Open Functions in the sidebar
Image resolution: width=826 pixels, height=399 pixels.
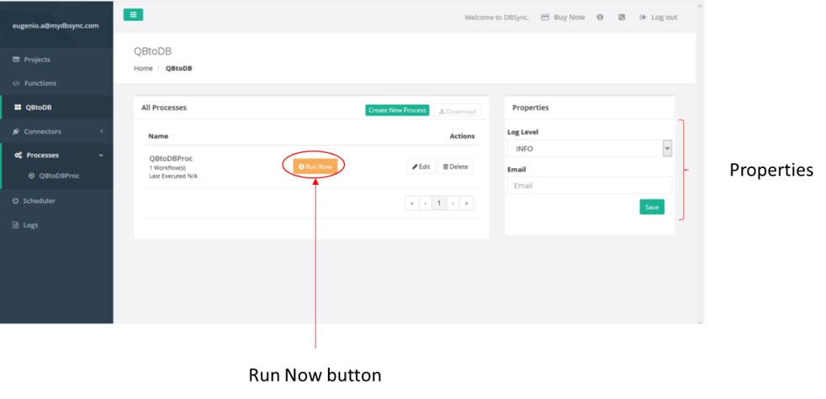[40, 83]
